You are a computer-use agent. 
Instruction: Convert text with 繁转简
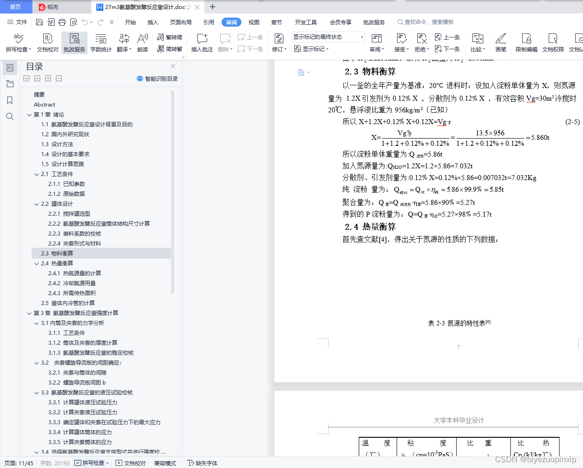170,37
